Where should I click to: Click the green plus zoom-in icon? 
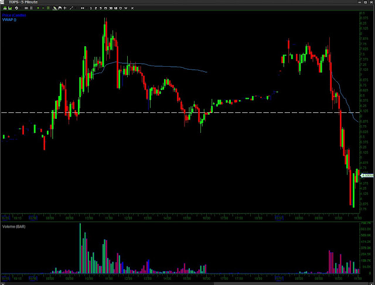pyautogui.click(x=38, y=8)
